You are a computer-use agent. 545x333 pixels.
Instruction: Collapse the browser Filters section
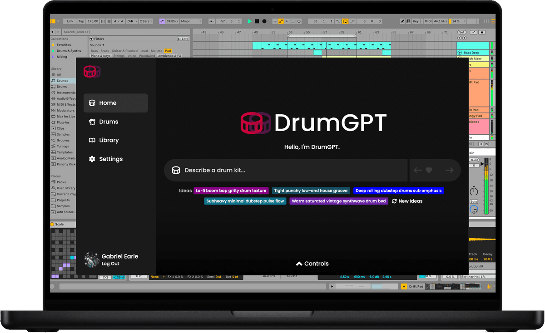(91, 39)
